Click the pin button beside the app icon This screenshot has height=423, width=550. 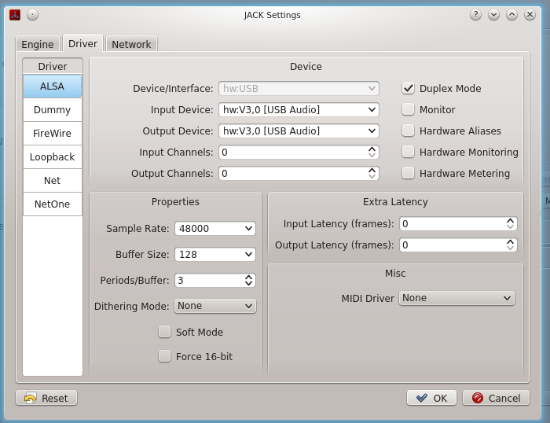[x=32, y=15]
